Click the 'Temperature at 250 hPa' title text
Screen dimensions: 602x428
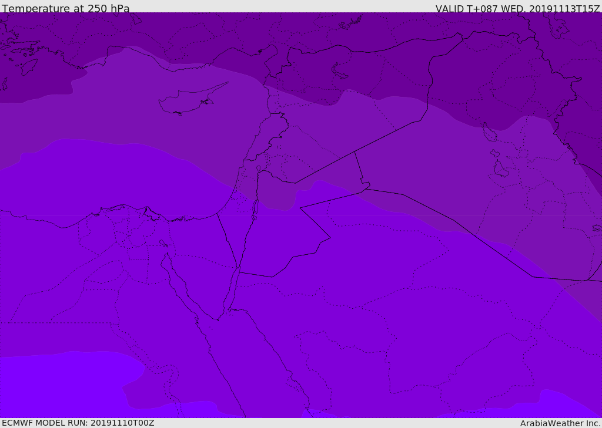pyautogui.click(x=66, y=8)
